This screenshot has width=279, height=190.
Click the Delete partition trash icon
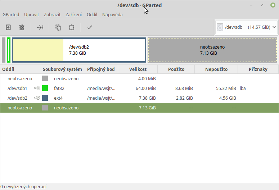tap(22, 27)
